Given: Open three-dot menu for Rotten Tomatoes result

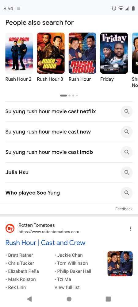Looking at the screenshot, I should (131, 228).
